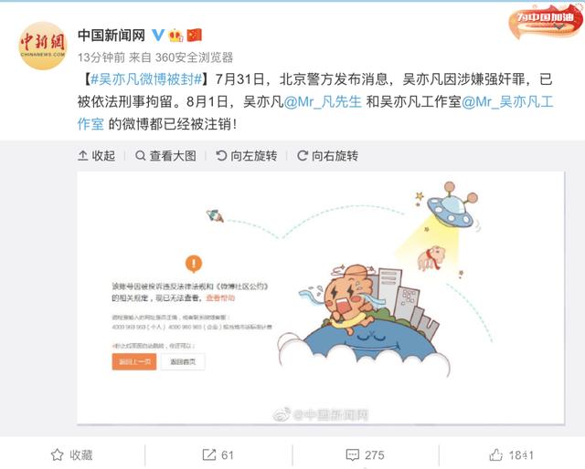
Task: Click the Chinese flag badge icon
Action: (194, 35)
